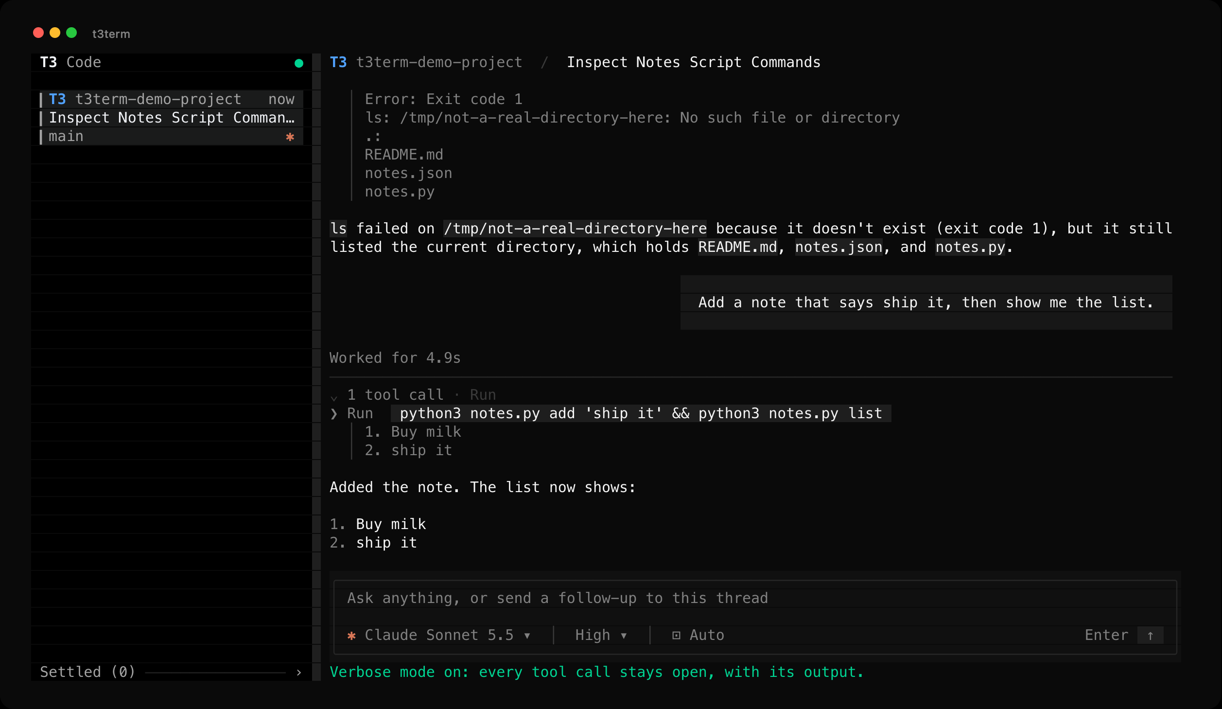Click the user message 'Add a note that says ship it'
This screenshot has height=709, width=1222.
[x=926, y=302]
